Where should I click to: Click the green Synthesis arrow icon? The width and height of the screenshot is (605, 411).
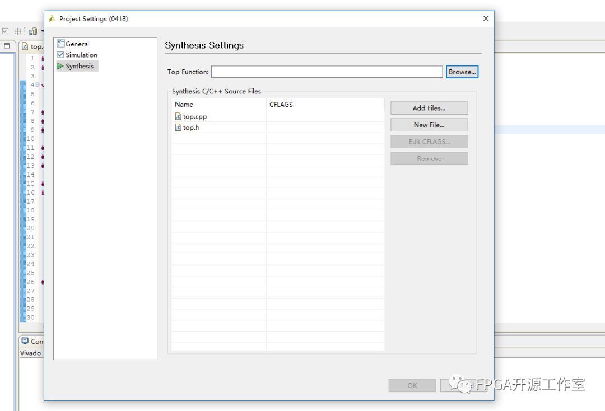point(61,66)
